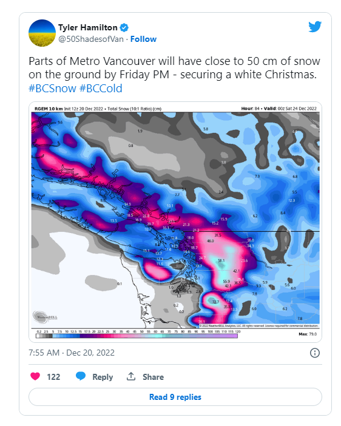The image size is (341, 426).
Task: Open the #BCCold hashtag
Action: point(101,89)
